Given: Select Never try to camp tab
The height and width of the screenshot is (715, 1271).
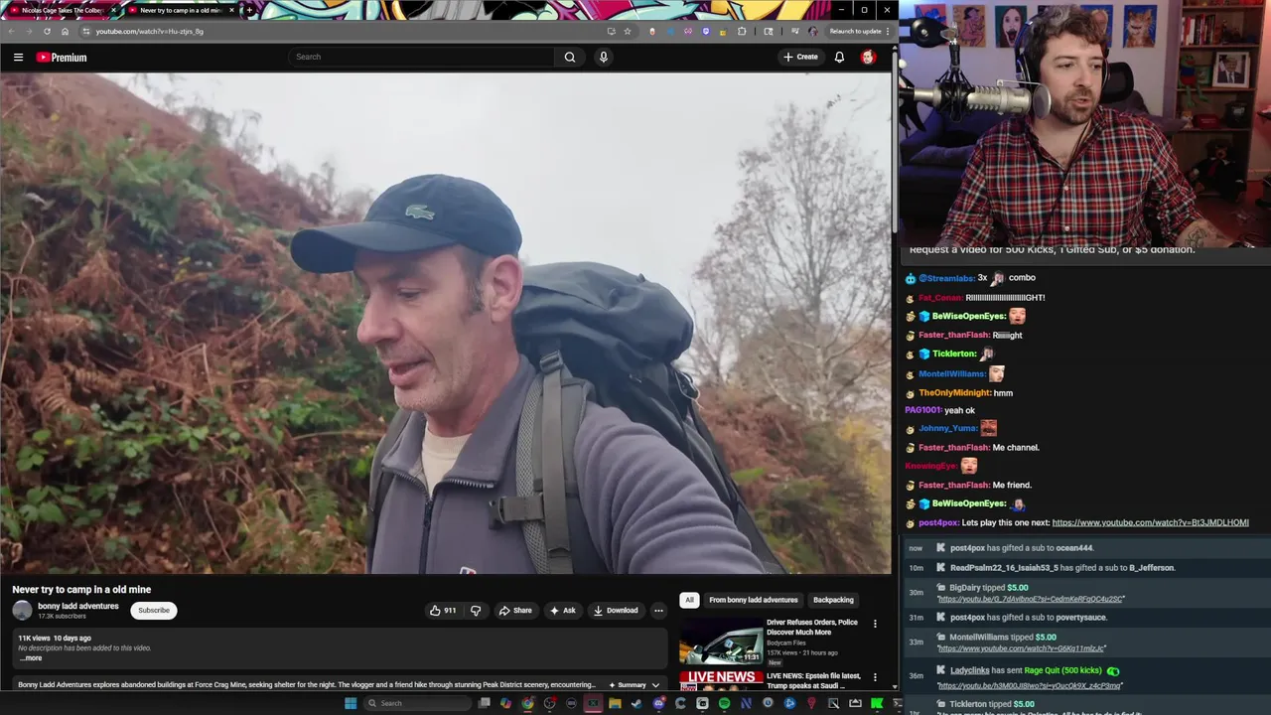Looking at the screenshot, I should click(180, 10).
